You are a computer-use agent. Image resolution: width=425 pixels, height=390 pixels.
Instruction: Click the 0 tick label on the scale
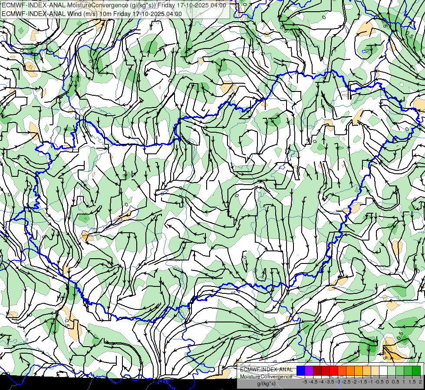(387, 382)
